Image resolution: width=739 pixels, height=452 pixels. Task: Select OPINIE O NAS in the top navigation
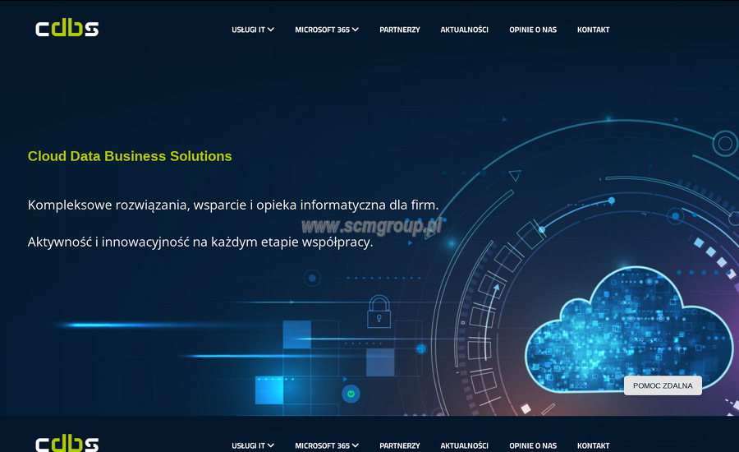(x=533, y=30)
